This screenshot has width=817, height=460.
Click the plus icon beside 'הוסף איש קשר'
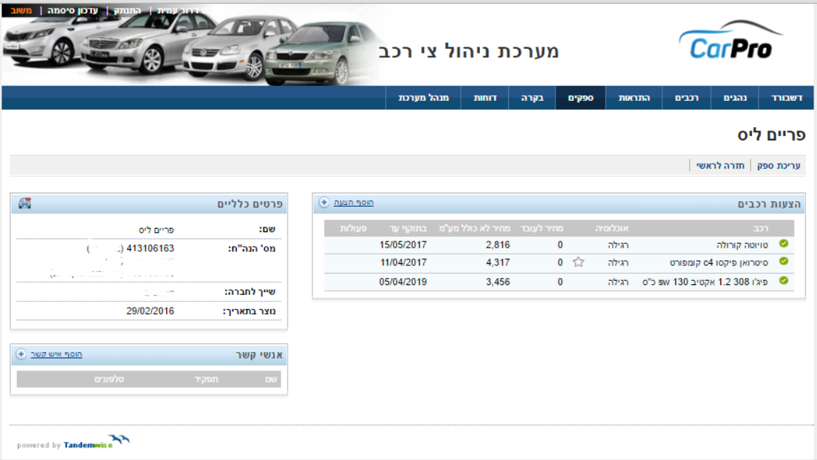21,354
